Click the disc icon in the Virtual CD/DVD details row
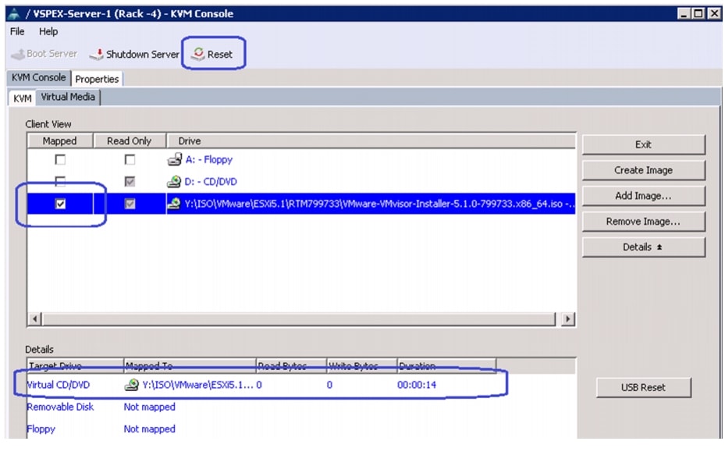 pos(132,385)
